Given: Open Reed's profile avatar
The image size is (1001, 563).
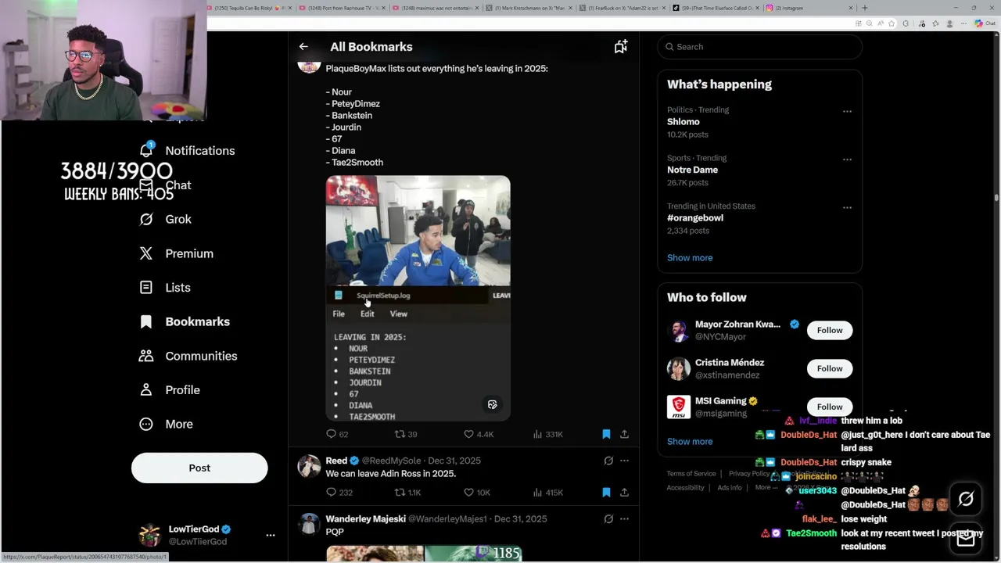Looking at the screenshot, I should [x=309, y=467].
